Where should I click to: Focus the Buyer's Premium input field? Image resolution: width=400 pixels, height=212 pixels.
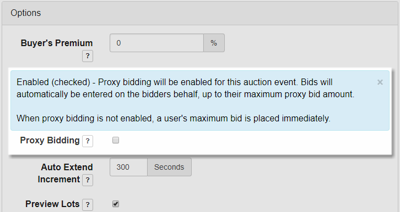[x=156, y=43]
